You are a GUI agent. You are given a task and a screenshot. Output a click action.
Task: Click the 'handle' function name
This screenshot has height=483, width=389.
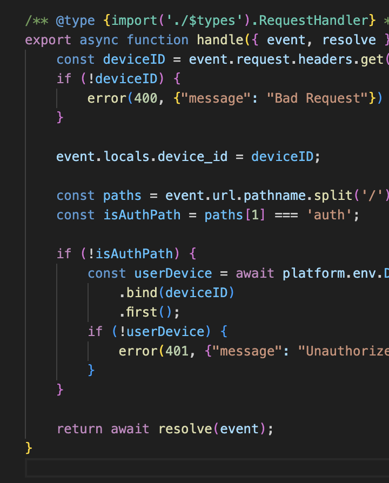220,40
